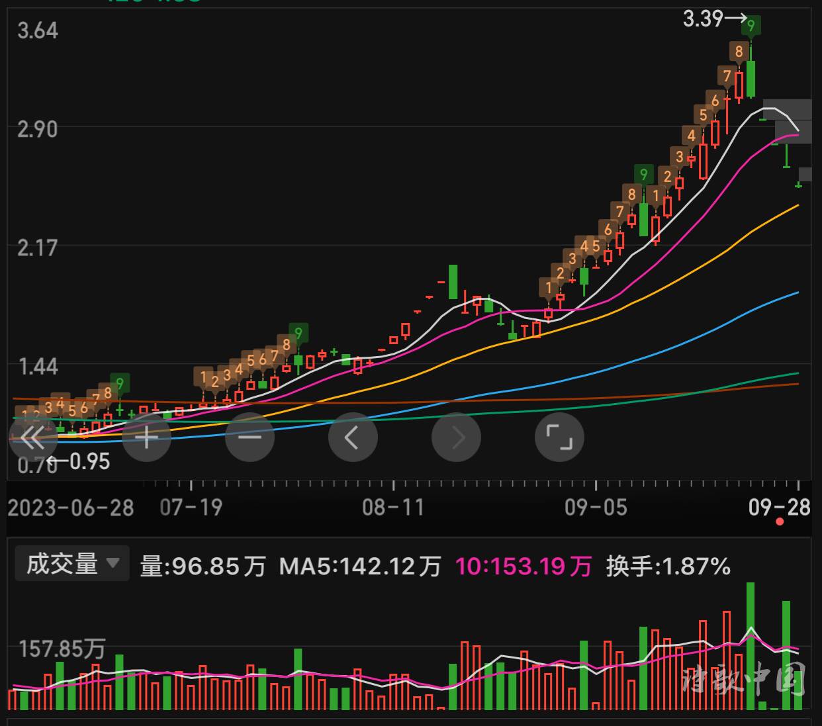822x726 pixels.
Task: Zoom in chart with plus button
Action: [146, 437]
